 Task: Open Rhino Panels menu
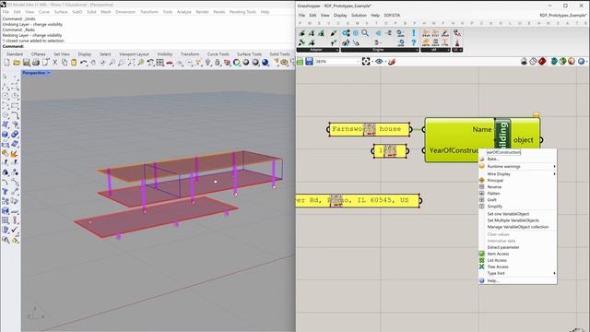pyautogui.click(x=219, y=12)
